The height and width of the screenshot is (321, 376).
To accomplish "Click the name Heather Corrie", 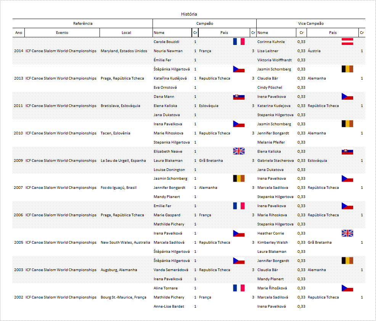I will pos(270,233).
